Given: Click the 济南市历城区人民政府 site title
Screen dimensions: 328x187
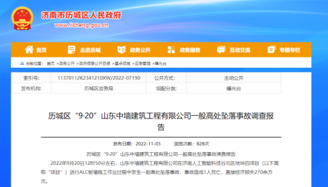Looking at the screenshot, I should (81, 15).
